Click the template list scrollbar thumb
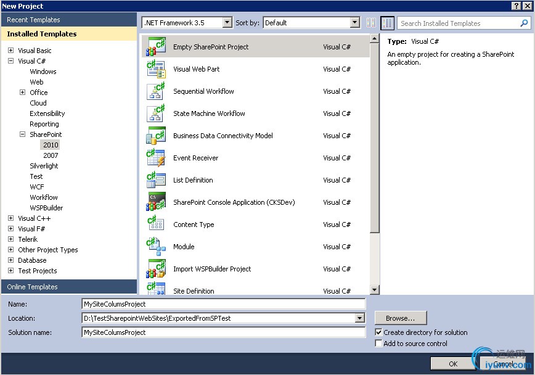This screenshot has width=535, height=375. [x=374, y=138]
